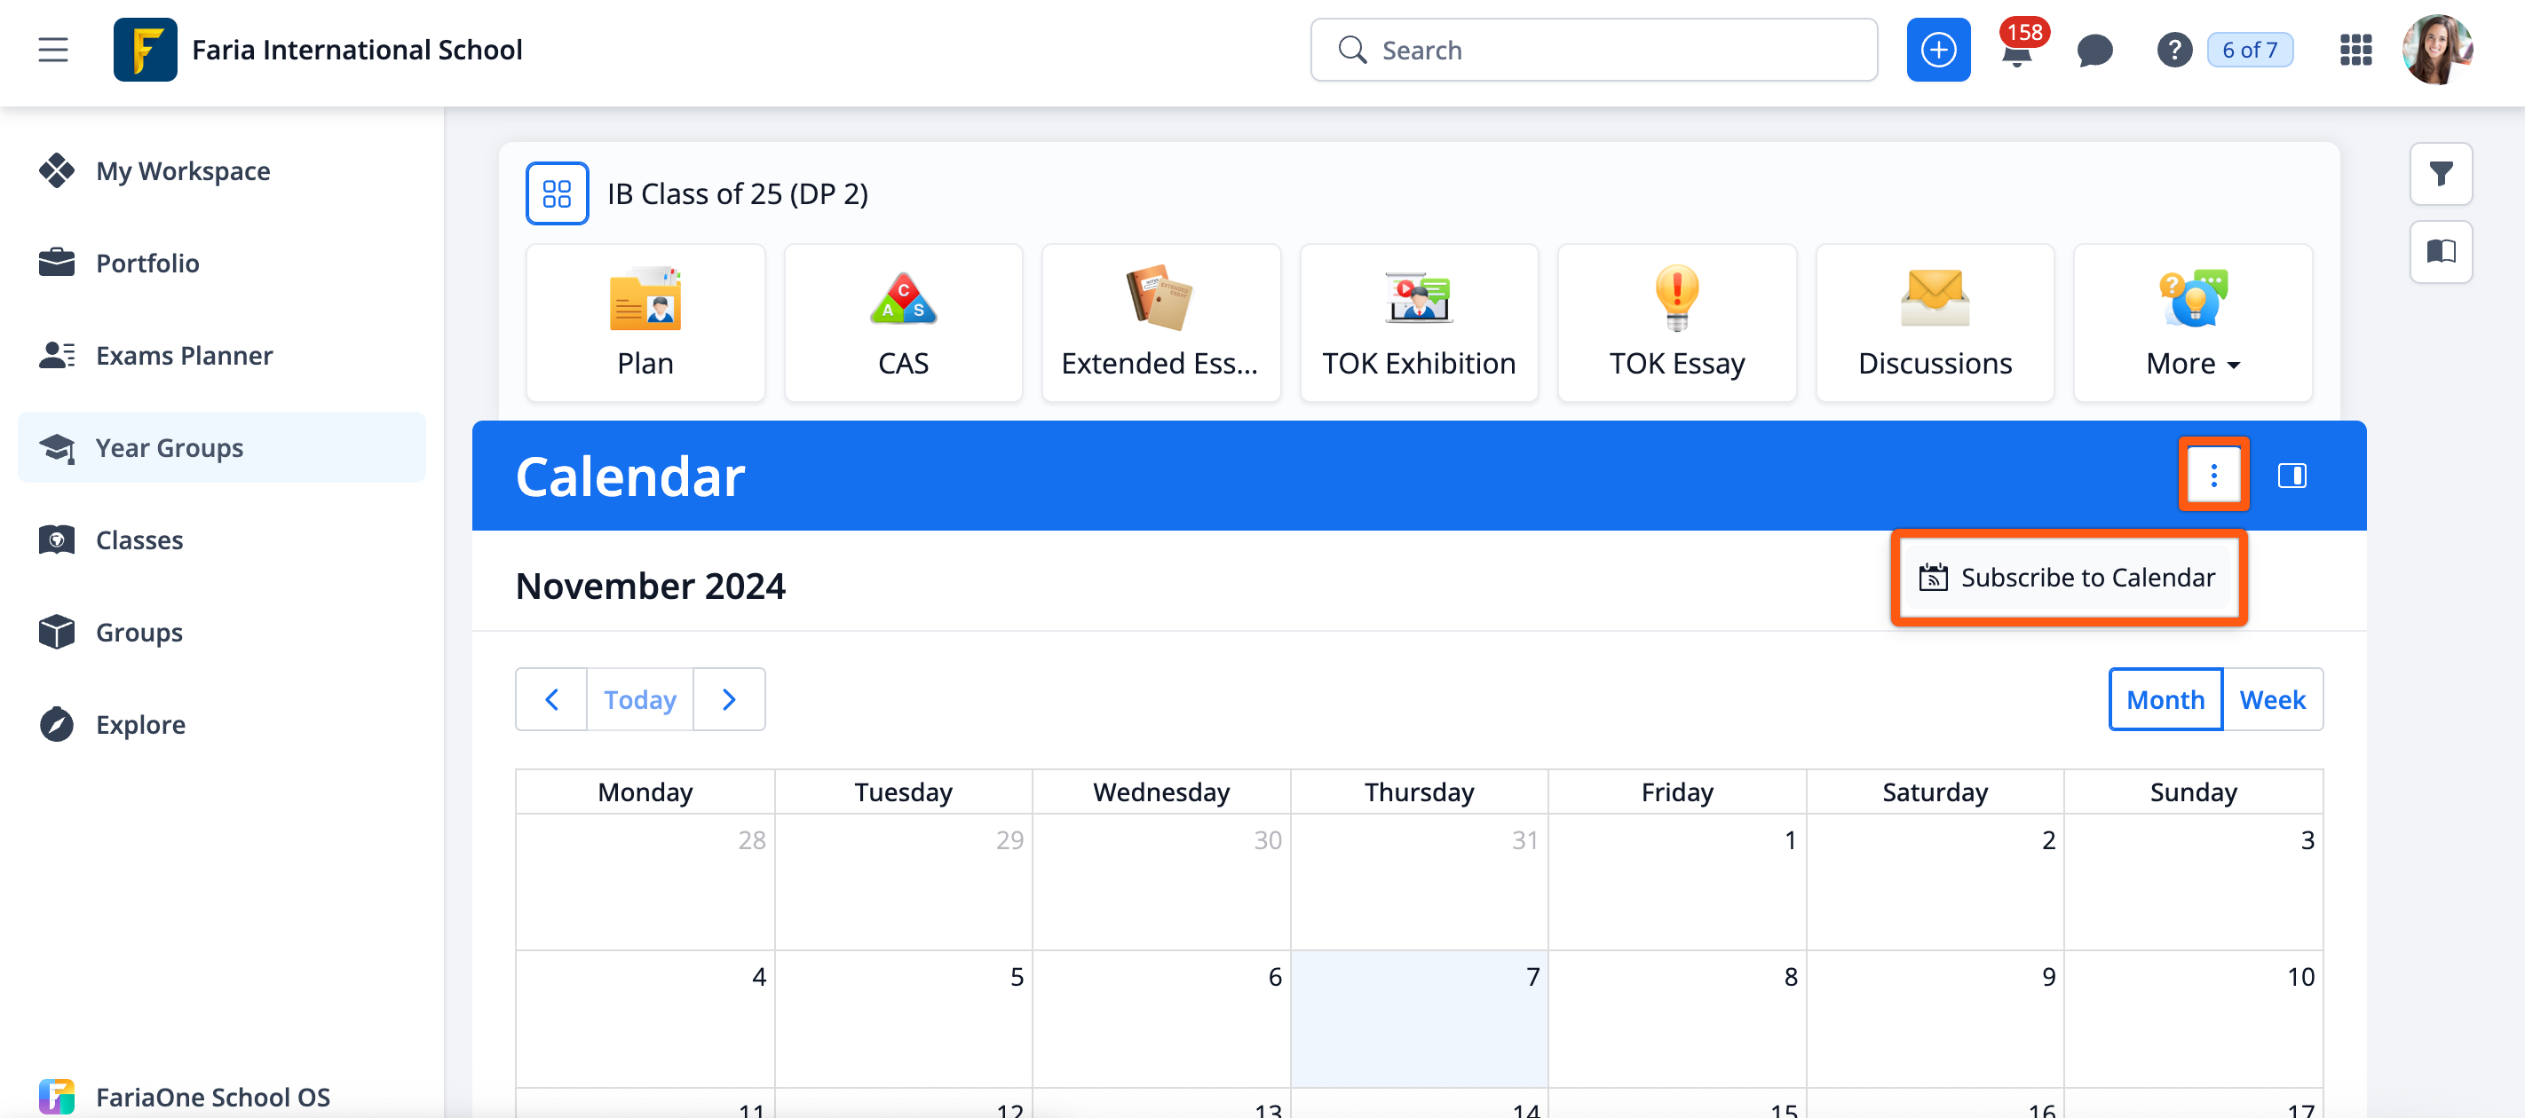Switch calendar to Week view

[x=2271, y=699]
